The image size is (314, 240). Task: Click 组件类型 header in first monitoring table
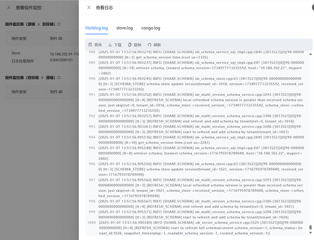click(19, 38)
